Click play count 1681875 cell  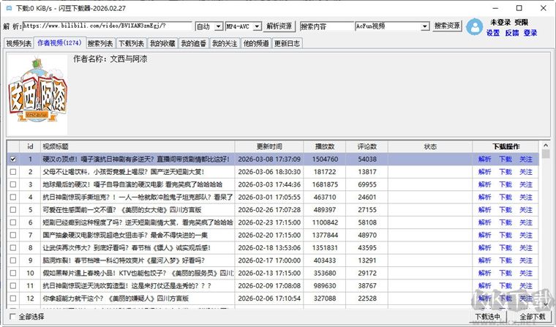[x=324, y=184]
